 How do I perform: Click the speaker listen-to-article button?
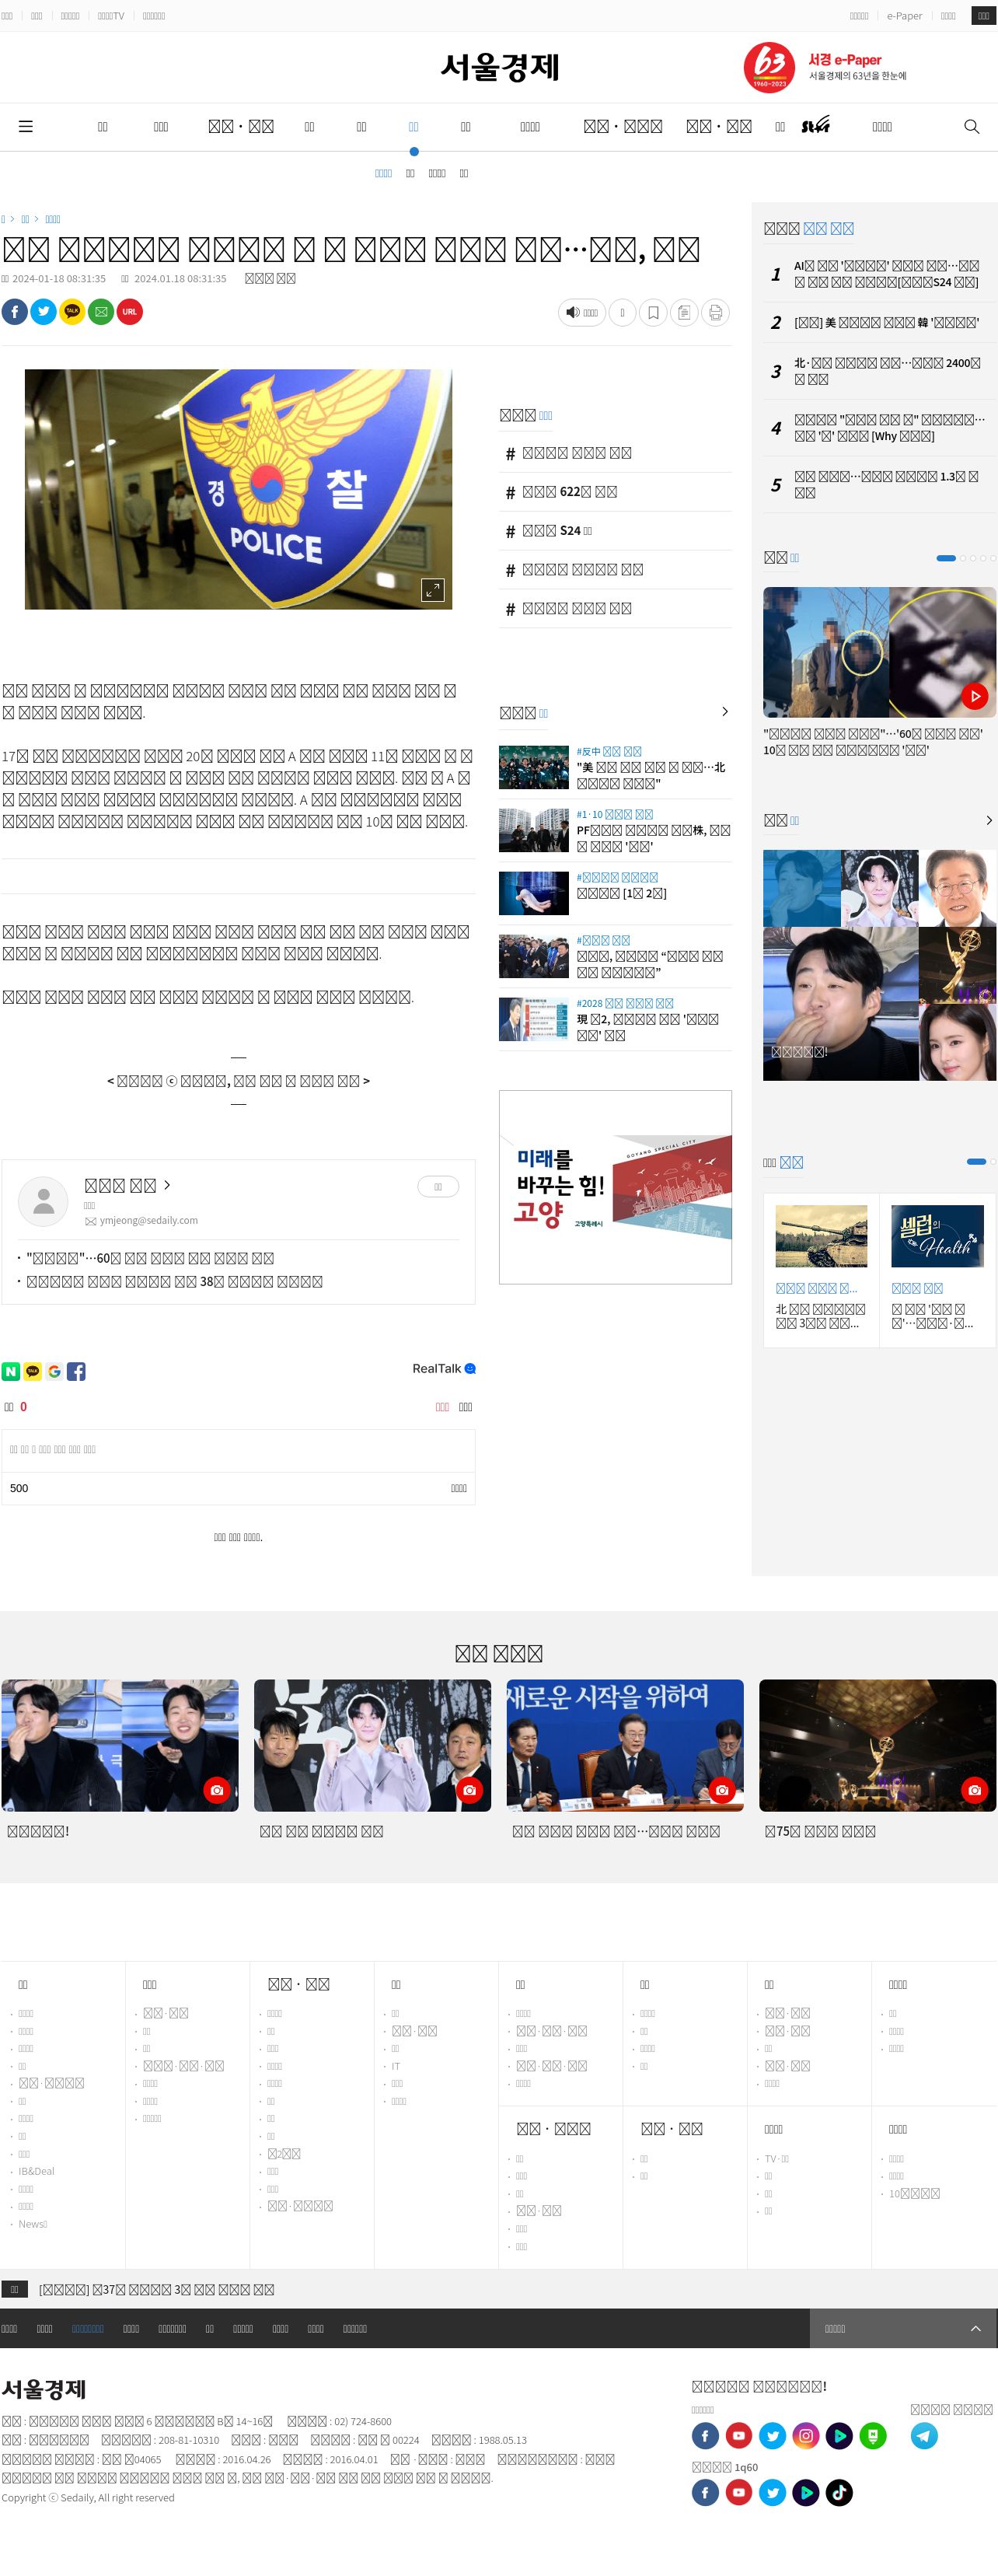[x=582, y=313]
